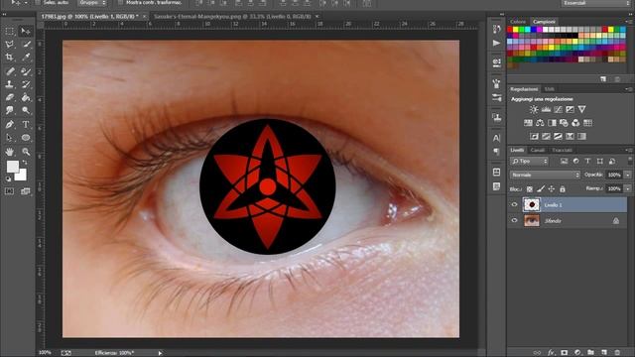Toggle lock image pixels
Image resolution: width=635 pixels, height=357 pixels.
(x=541, y=189)
